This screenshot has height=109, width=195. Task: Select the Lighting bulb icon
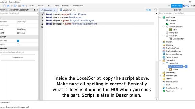[164, 45]
